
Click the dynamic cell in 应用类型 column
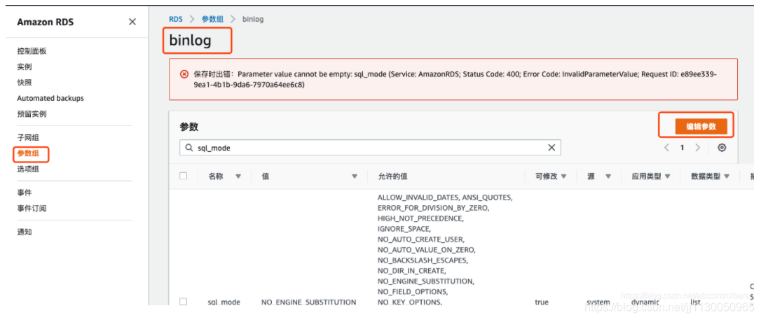coord(645,302)
